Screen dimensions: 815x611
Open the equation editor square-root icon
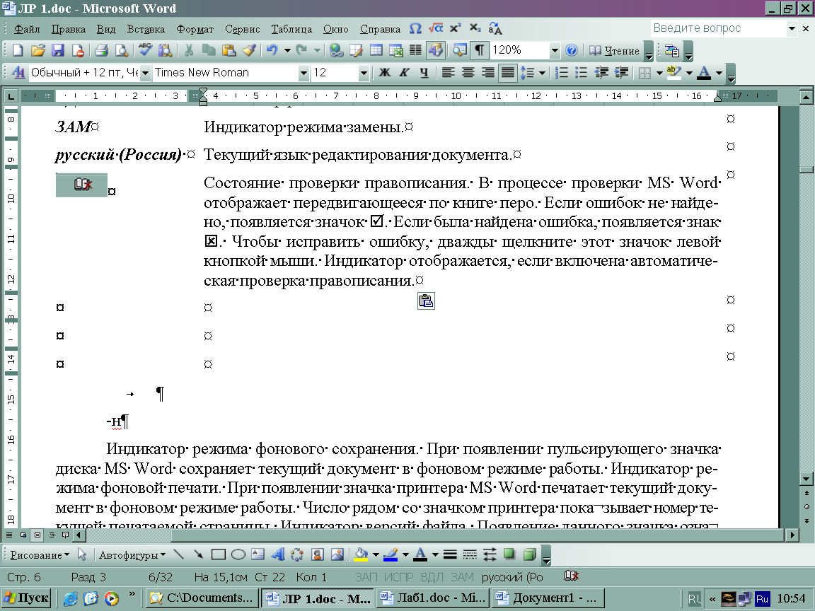pyautogui.click(x=436, y=28)
